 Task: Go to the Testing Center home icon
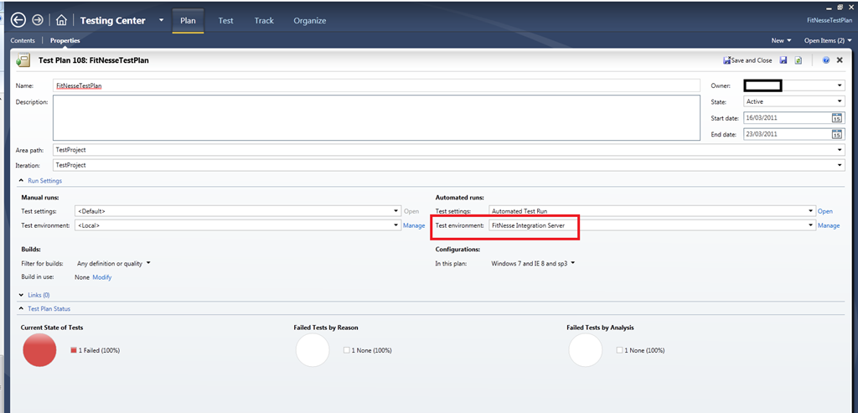click(x=61, y=20)
